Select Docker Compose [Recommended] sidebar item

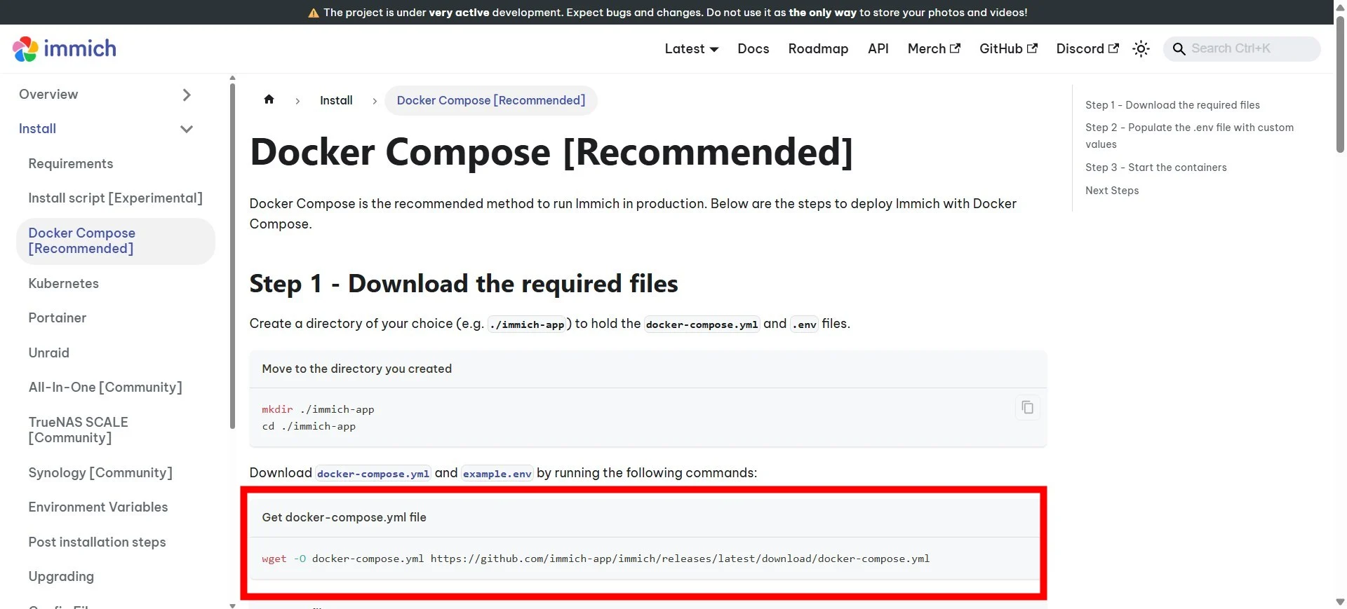[x=116, y=241]
